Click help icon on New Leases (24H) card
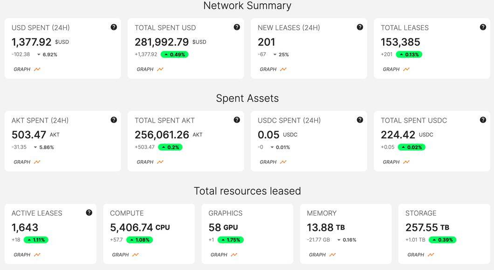Image resolution: width=494 pixels, height=270 pixels. click(x=360, y=27)
